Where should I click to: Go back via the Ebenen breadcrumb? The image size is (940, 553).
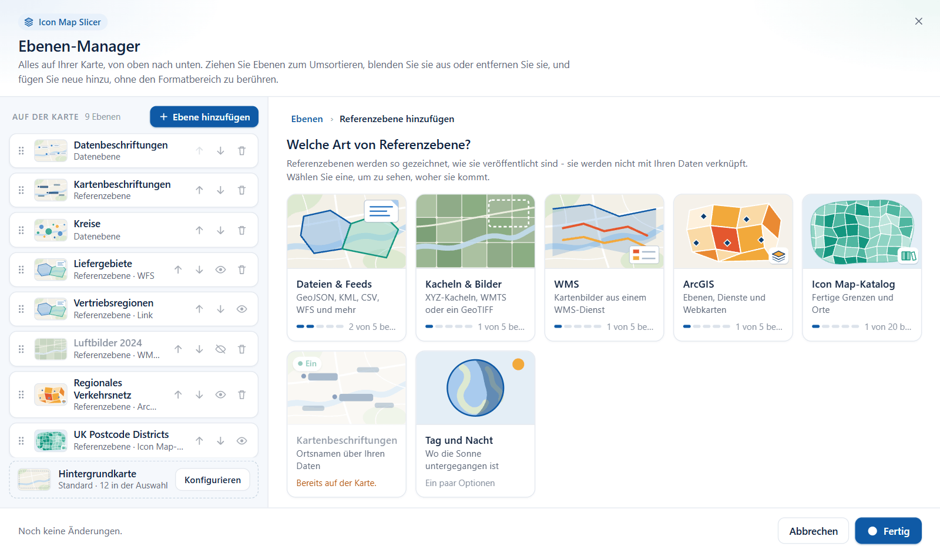[x=307, y=119]
